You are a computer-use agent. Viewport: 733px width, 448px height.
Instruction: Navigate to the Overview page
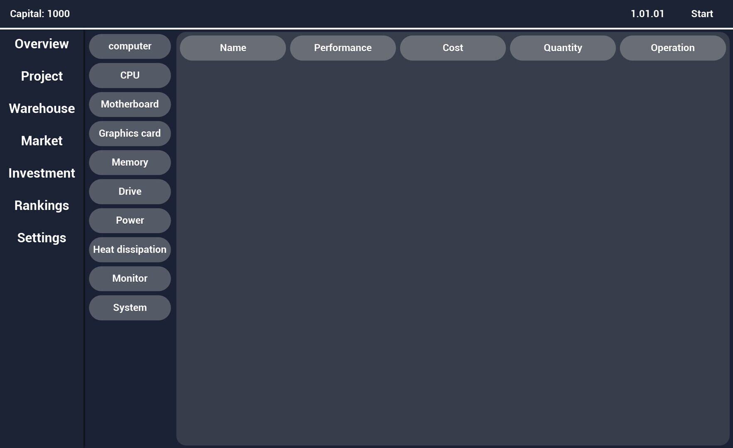pos(42,44)
